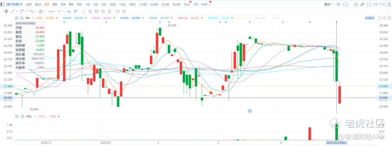
Task: Toggle lock drawings icon
Action: [96, 11]
